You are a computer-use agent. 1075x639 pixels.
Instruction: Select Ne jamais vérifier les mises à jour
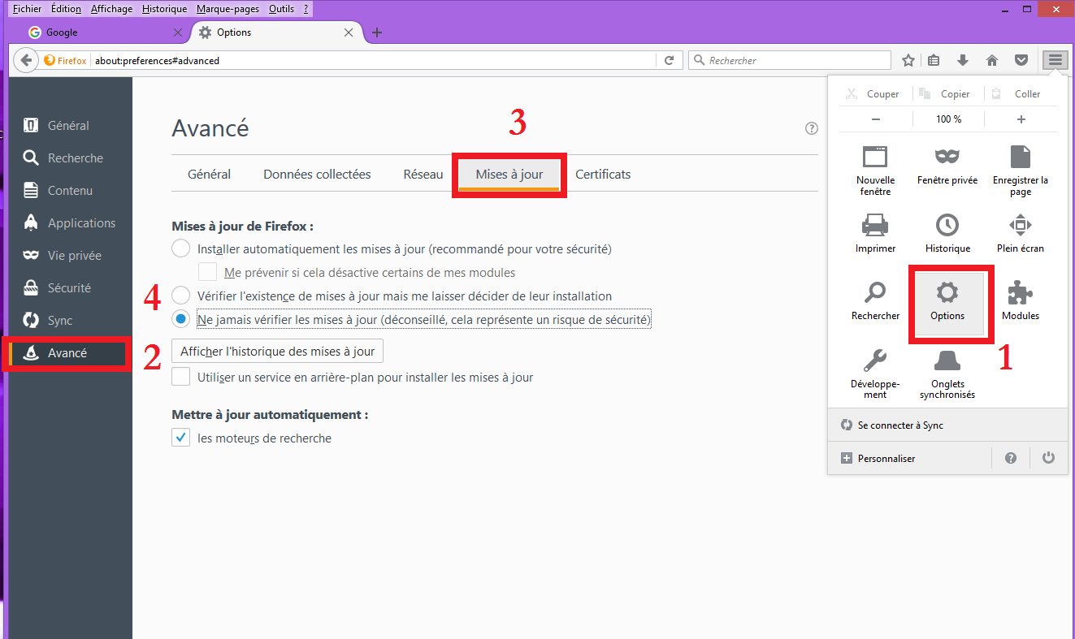point(181,320)
